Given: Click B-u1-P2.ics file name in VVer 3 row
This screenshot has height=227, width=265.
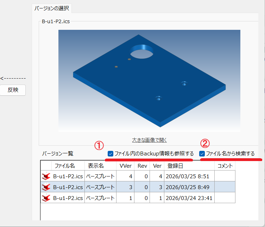Looking at the screenshot, I should coord(68,187).
